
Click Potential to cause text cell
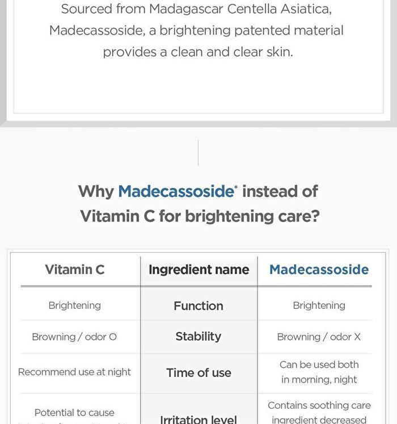(74, 413)
